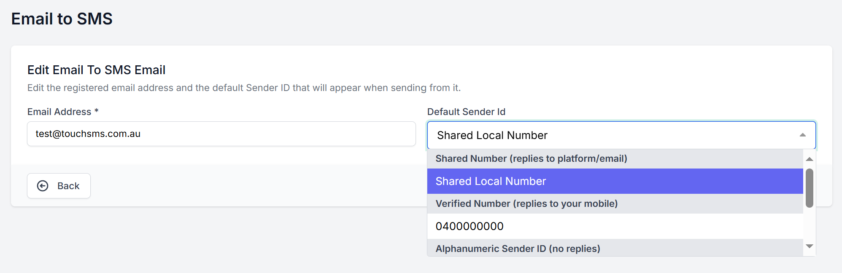Click the dropdown list scrollbar thumb

[809, 188]
